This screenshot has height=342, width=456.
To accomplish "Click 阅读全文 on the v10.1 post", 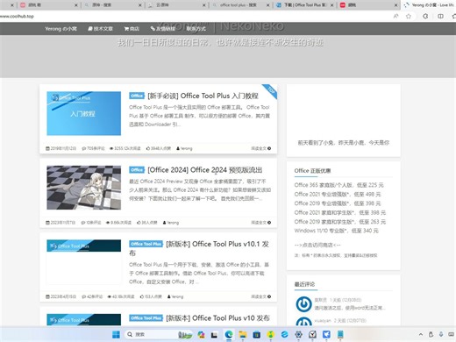I will click(260, 296).
